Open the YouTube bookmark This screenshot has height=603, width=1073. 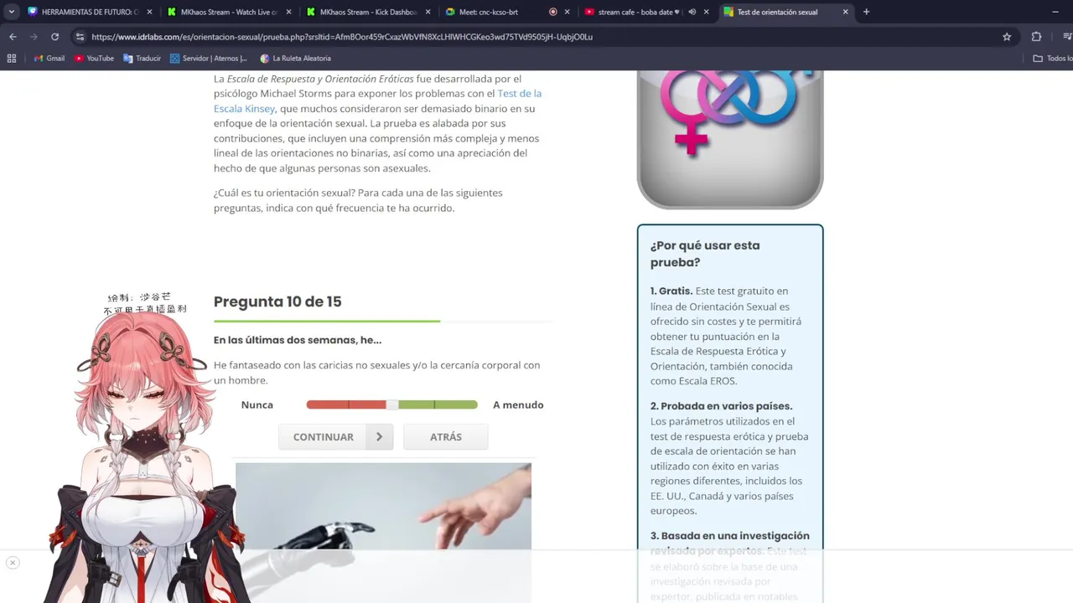tap(94, 59)
